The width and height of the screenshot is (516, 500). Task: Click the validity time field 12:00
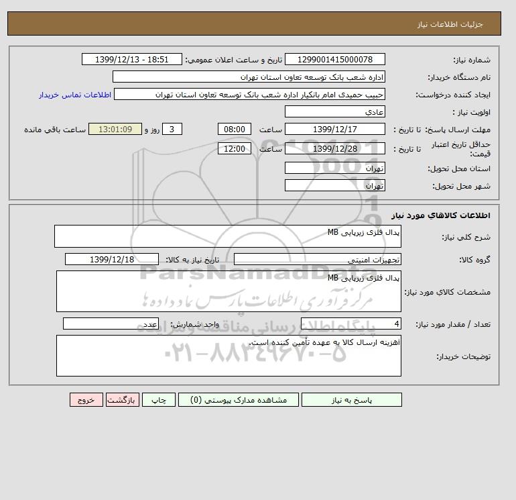tap(235, 148)
